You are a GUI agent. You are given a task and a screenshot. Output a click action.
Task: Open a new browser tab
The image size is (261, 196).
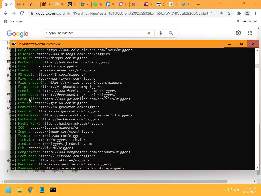198,5
